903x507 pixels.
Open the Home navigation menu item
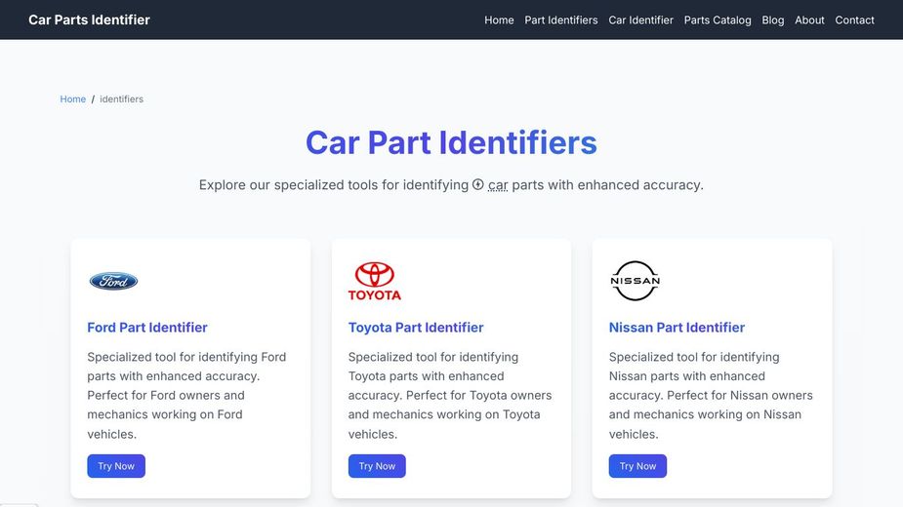[499, 19]
